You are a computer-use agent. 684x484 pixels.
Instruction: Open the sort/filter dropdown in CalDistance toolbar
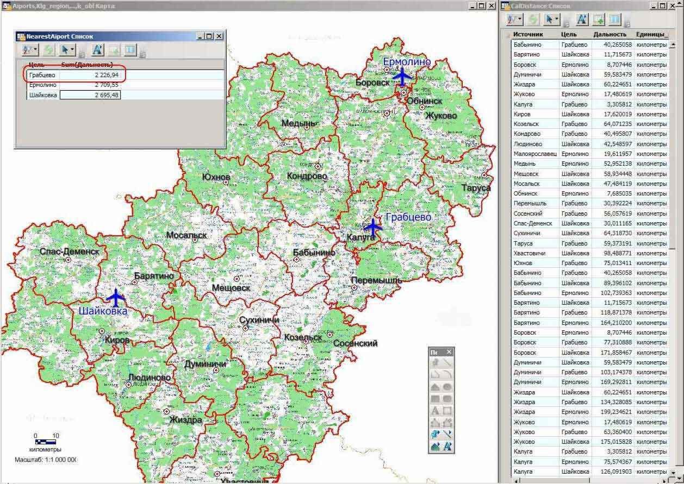coord(514,20)
